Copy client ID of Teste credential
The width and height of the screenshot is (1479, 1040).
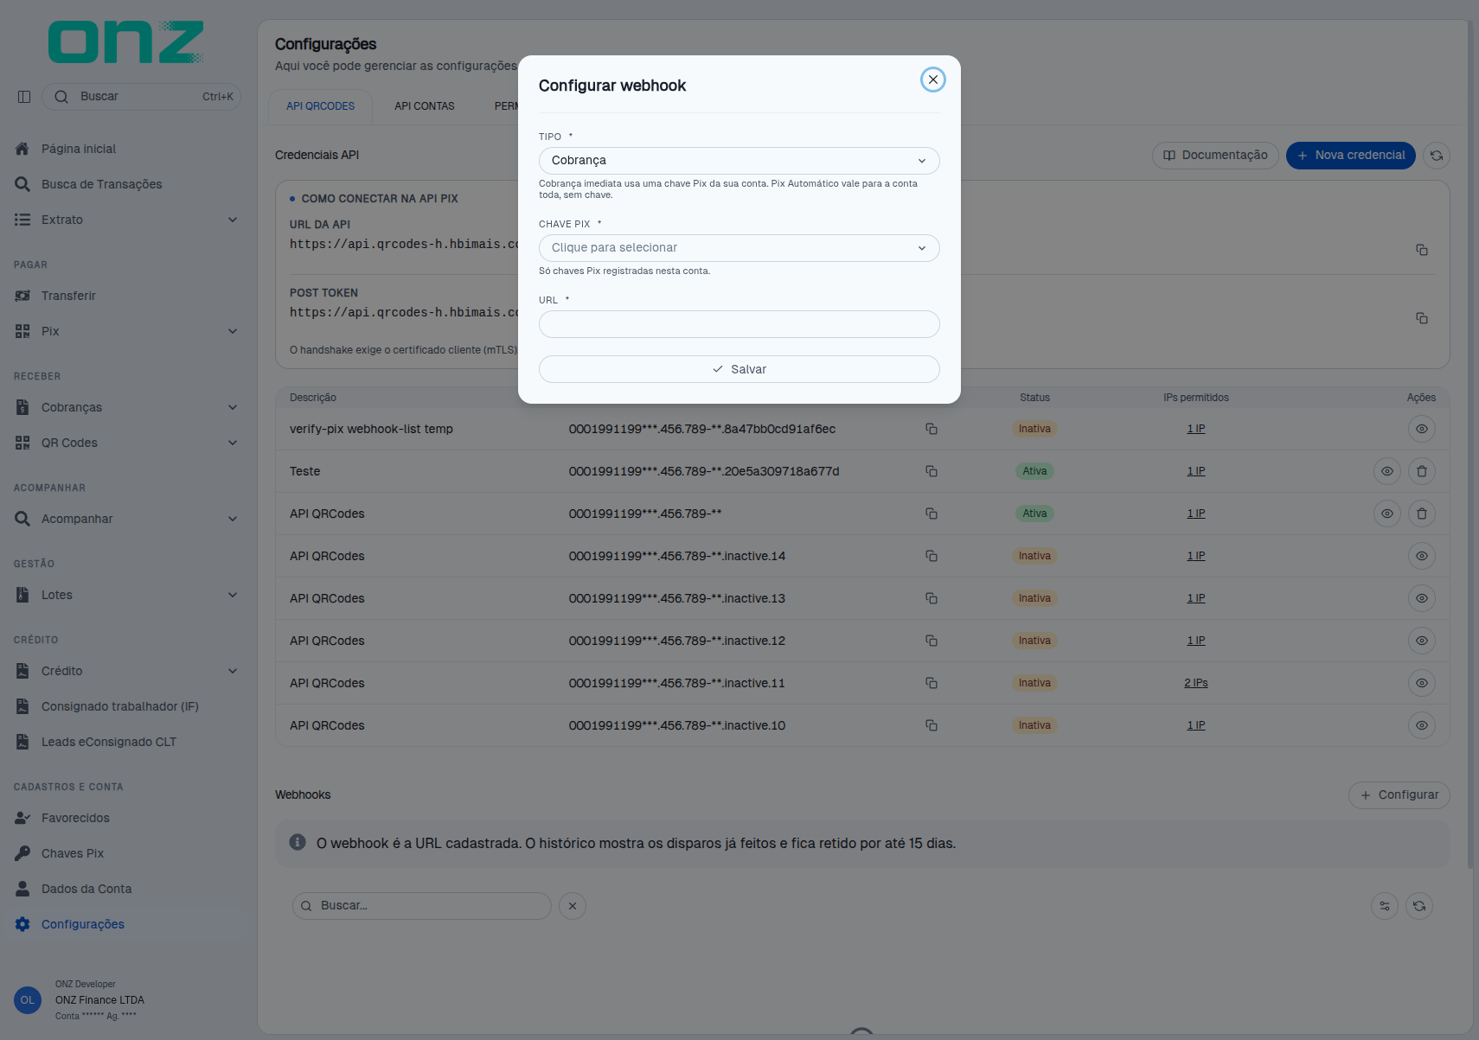(932, 471)
